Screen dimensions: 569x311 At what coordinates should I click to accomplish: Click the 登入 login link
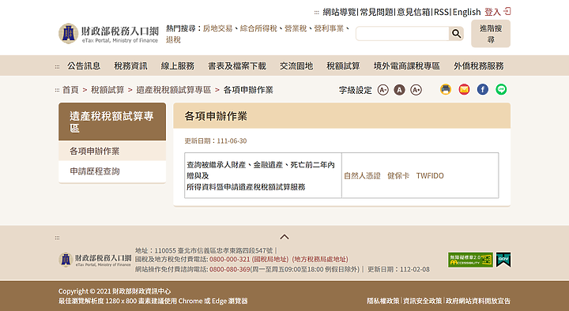pyautogui.click(x=492, y=12)
